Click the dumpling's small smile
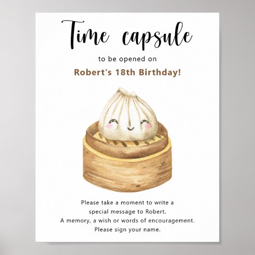The width and height of the screenshot is (255, 255). (131, 128)
